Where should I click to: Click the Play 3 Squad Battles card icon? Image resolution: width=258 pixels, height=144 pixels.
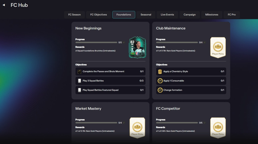79,81
